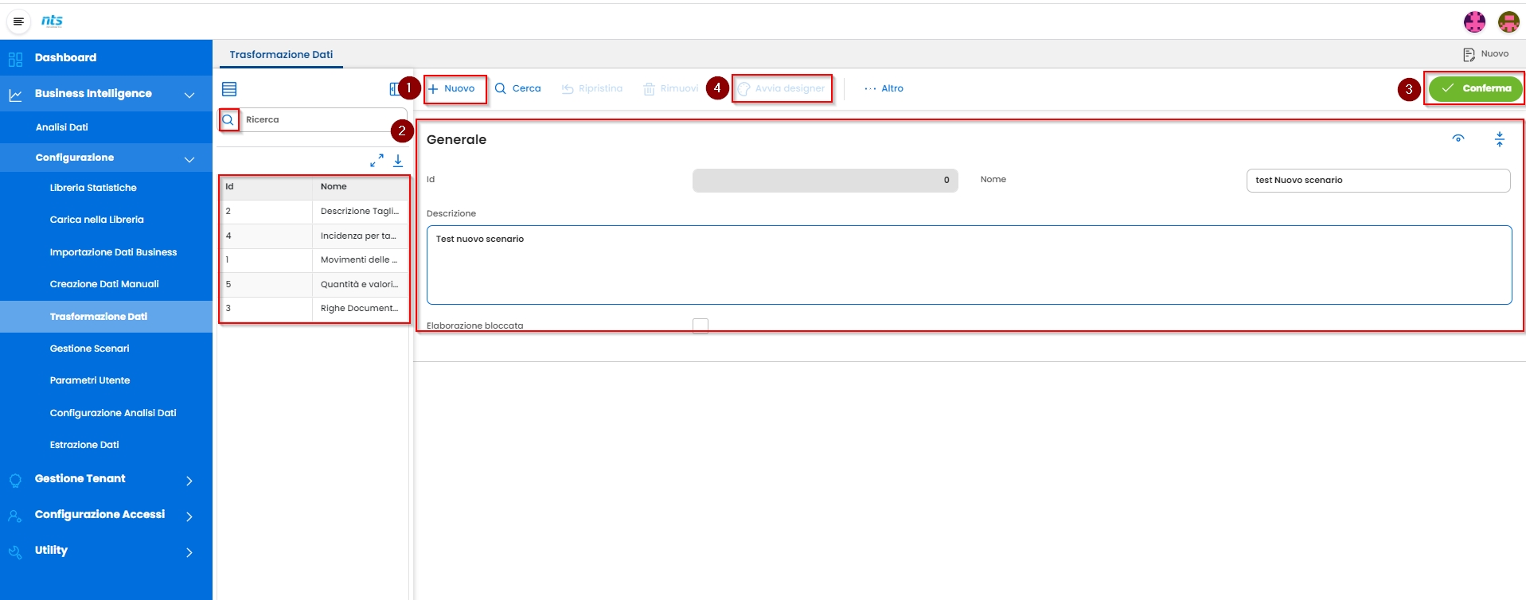
Task: Click Cerca in the toolbar
Action: click(x=517, y=88)
